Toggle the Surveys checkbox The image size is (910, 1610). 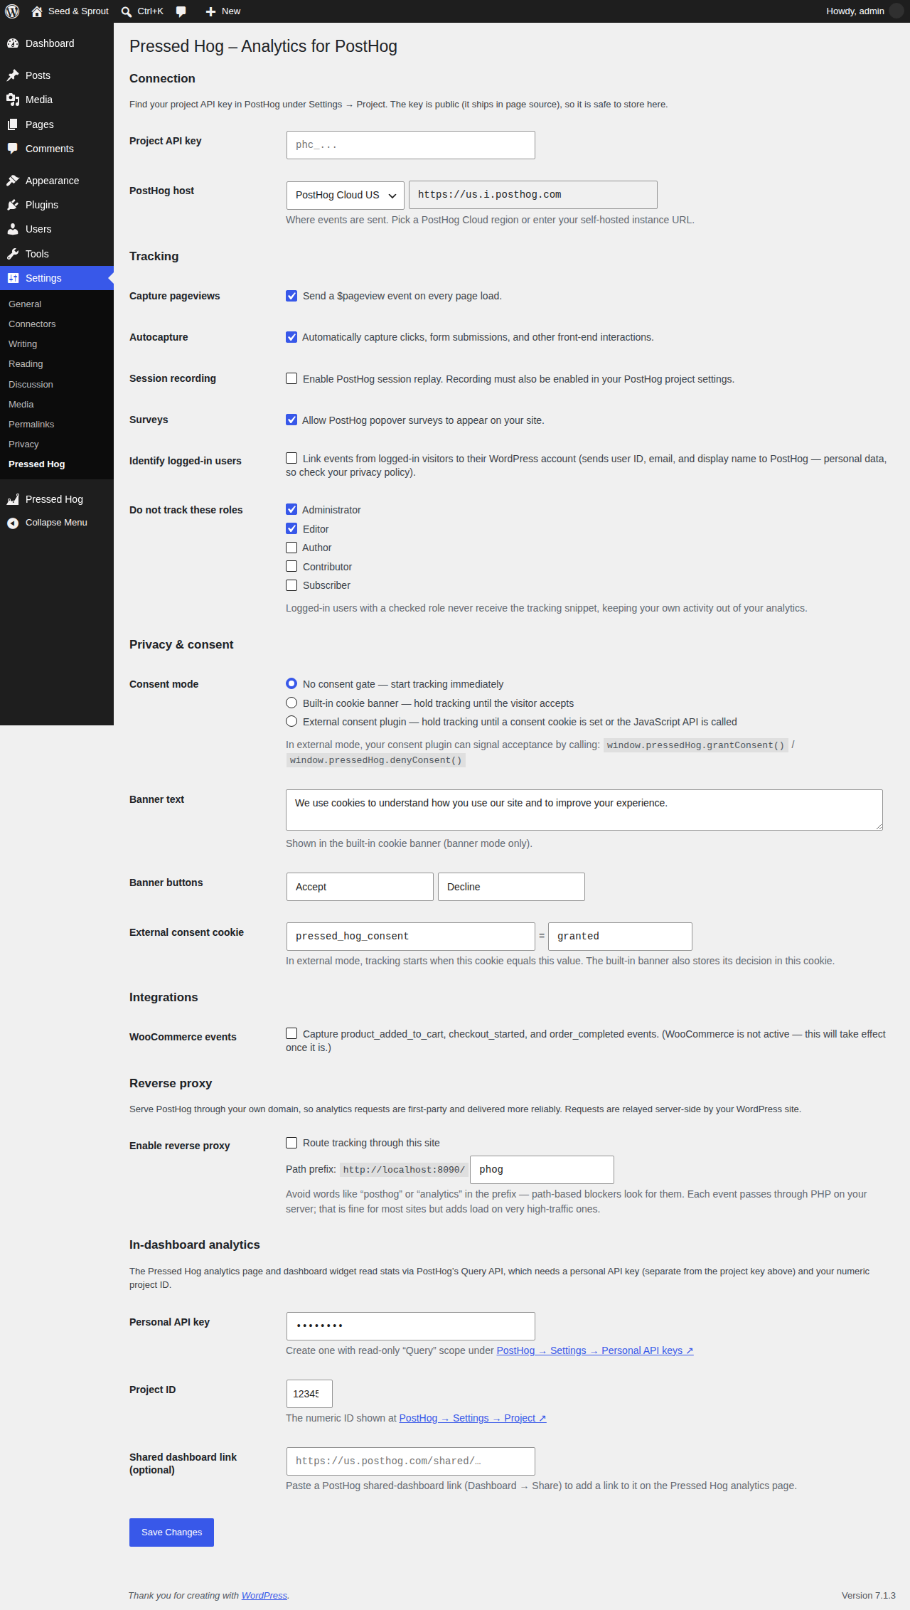pyautogui.click(x=291, y=420)
